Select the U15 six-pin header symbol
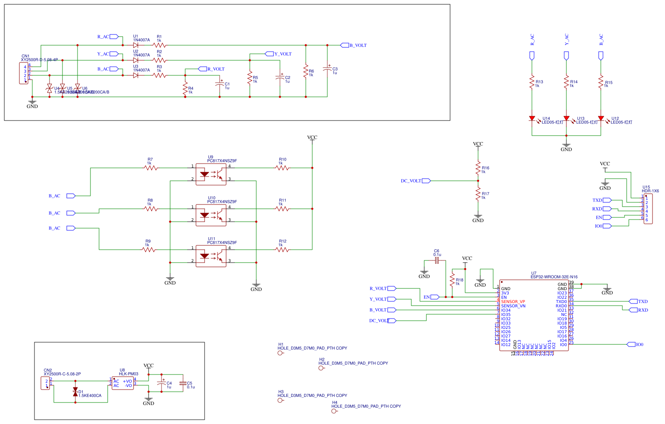665x424 pixels. 648,209
